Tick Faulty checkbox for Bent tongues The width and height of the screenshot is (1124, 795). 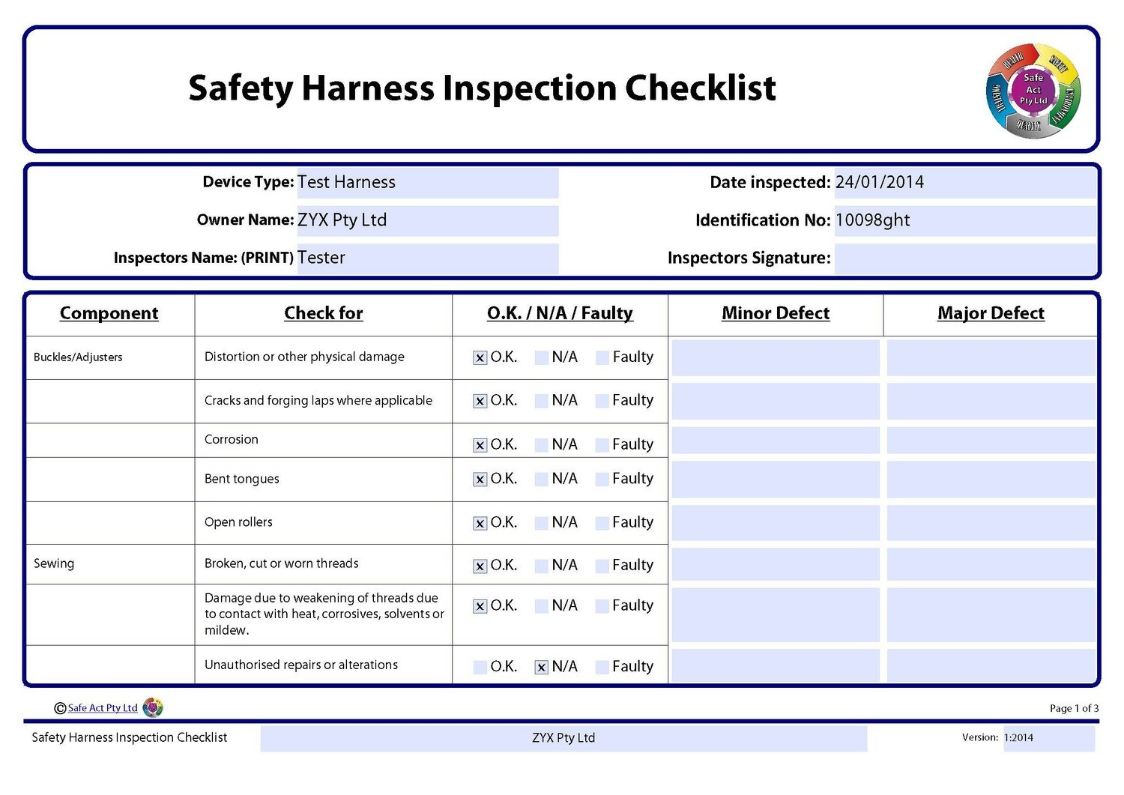pyautogui.click(x=602, y=480)
